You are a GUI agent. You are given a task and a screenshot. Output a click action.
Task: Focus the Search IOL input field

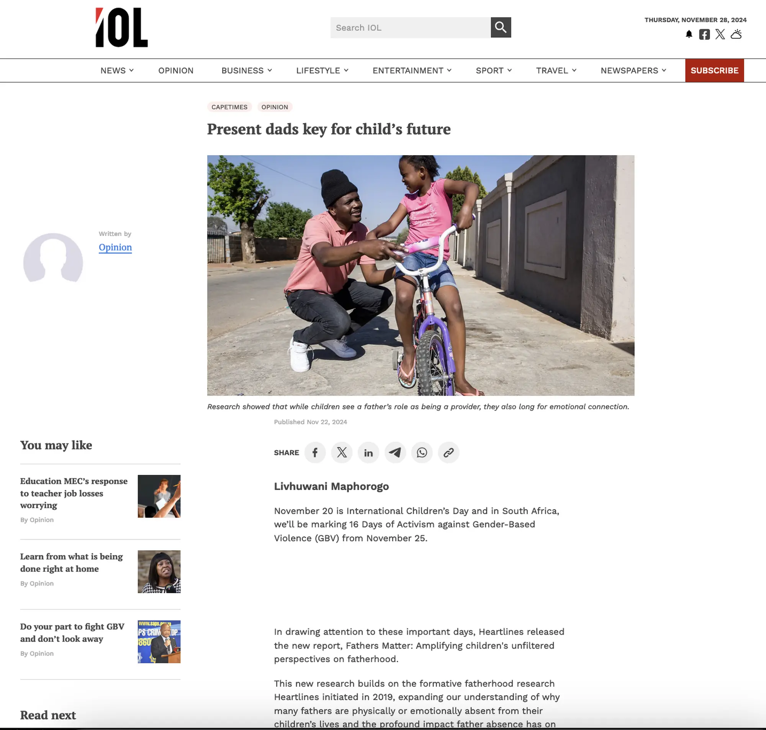click(x=410, y=27)
